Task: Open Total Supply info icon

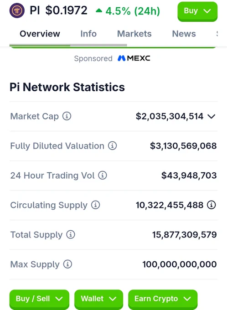Action: tap(71, 235)
